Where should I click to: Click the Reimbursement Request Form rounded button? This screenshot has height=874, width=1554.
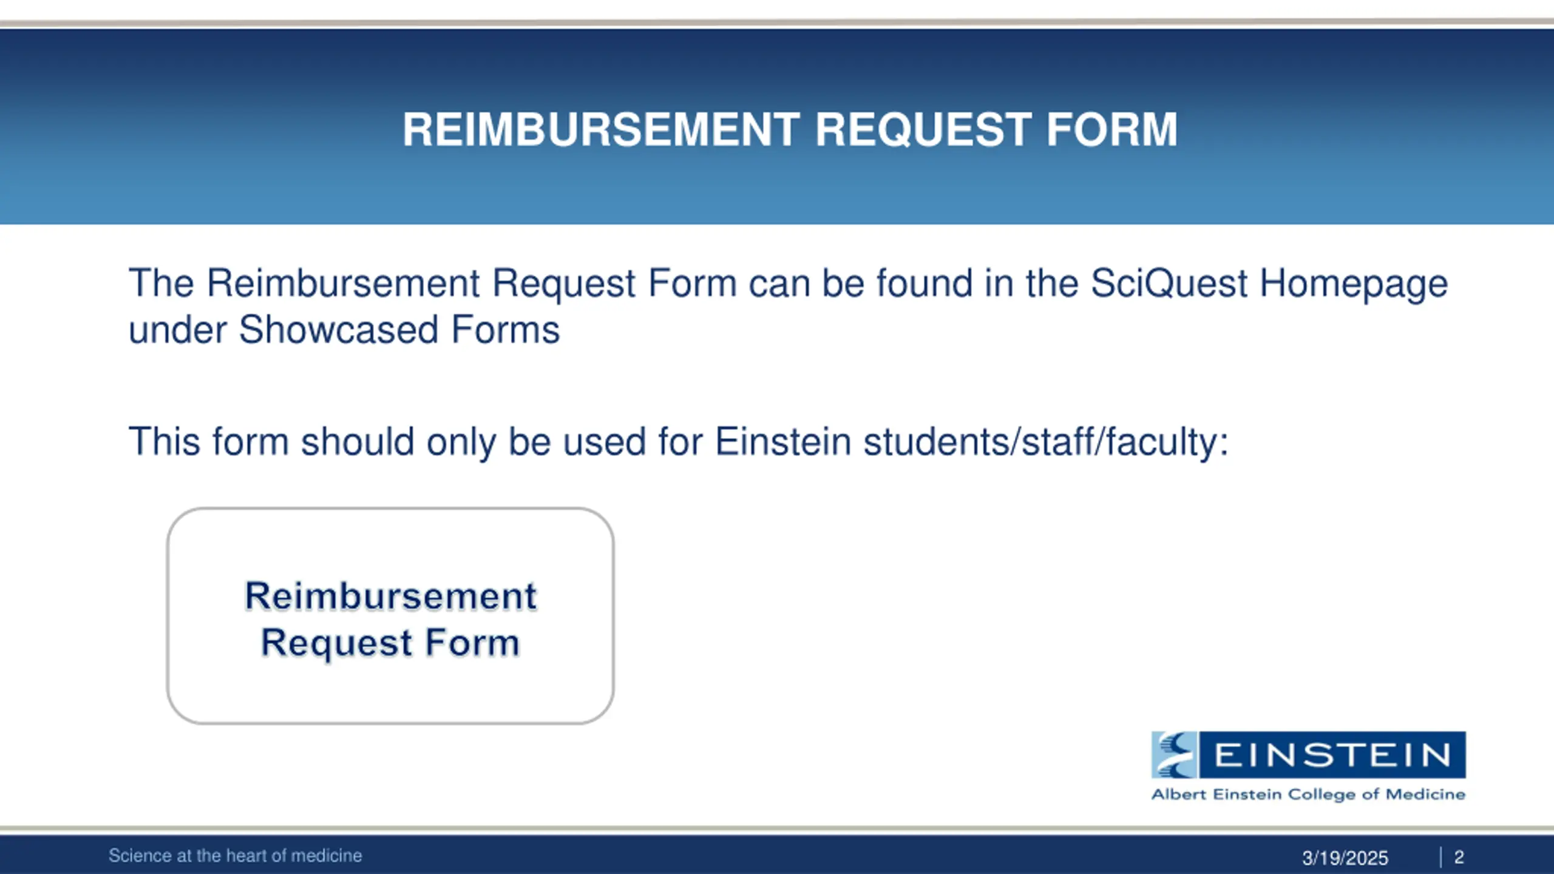pos(390,616)
